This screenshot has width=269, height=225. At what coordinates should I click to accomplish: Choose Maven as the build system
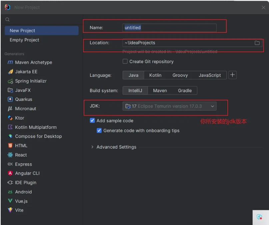[x=160, y=90]
